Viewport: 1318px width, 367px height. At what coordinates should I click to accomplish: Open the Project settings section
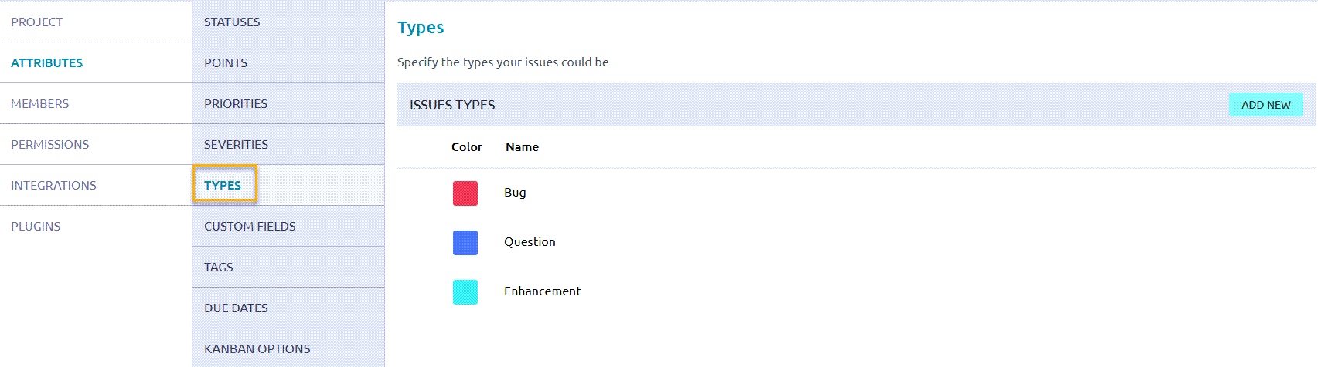pos(37,22)
